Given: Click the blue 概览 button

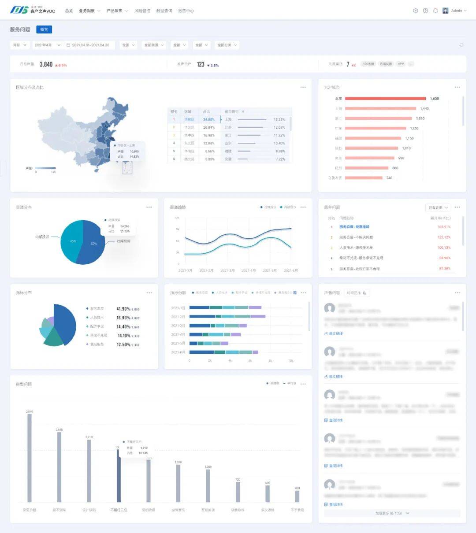Looking at the screenshot, I should pos(44,30).
